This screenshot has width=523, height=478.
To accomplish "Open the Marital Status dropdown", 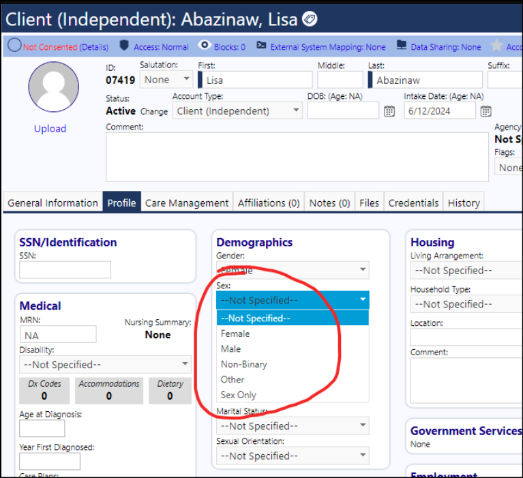I will (x=293, y=425).
